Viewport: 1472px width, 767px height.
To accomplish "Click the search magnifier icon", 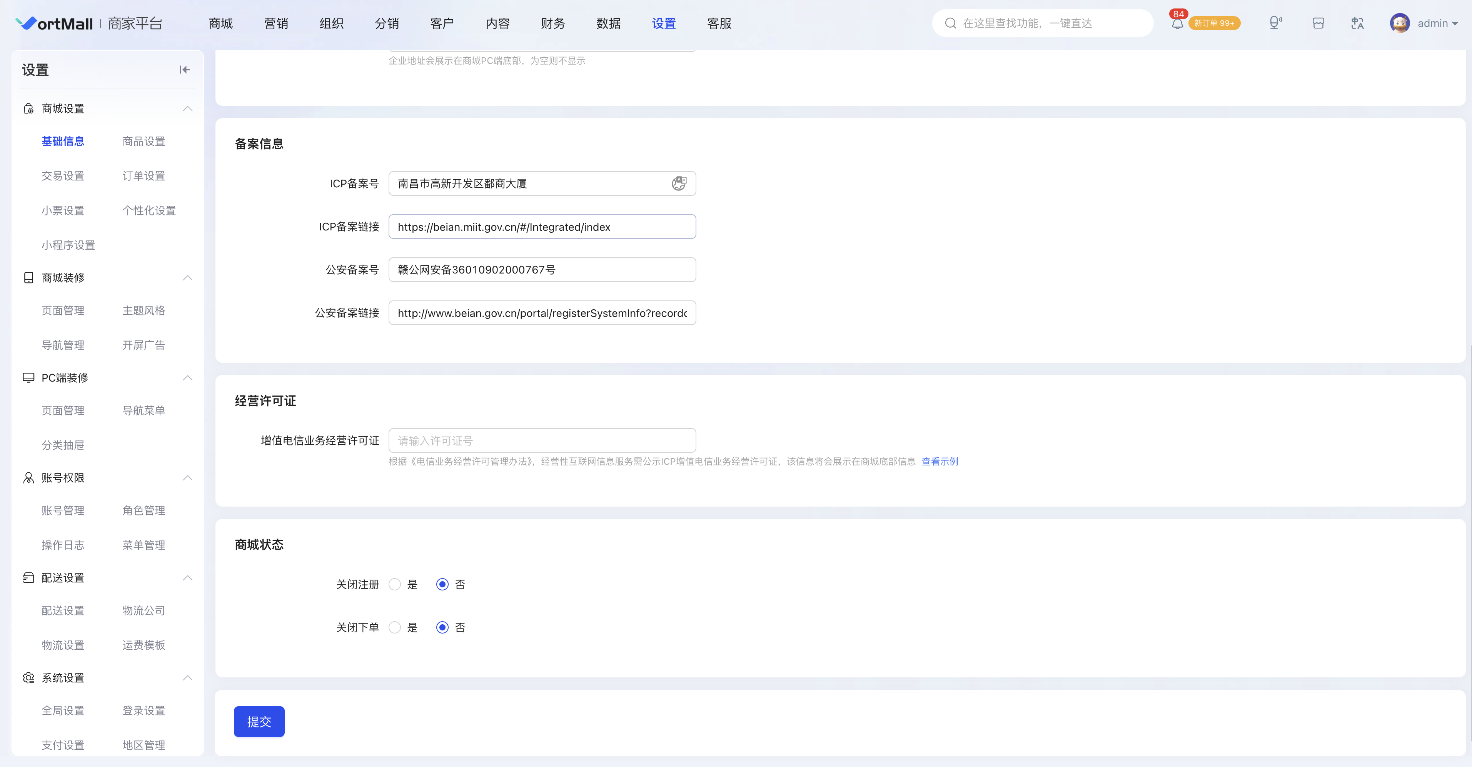I will [950, 23].
